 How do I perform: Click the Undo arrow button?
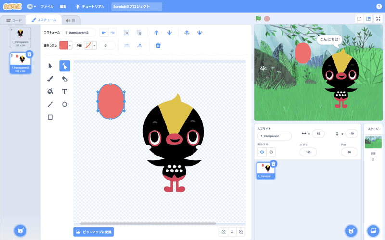pos(103,33)
